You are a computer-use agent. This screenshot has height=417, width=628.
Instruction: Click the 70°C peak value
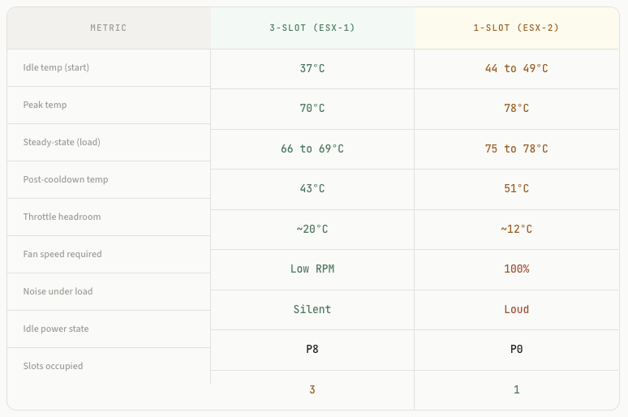tap(312, 109)
